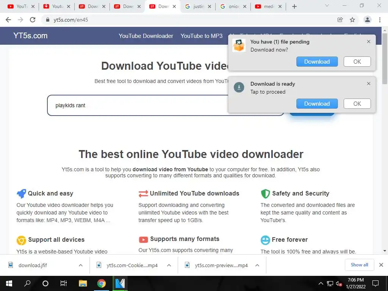Click the lock icon in address bar
Screen dimensions: 388x291
pos(48,20)
